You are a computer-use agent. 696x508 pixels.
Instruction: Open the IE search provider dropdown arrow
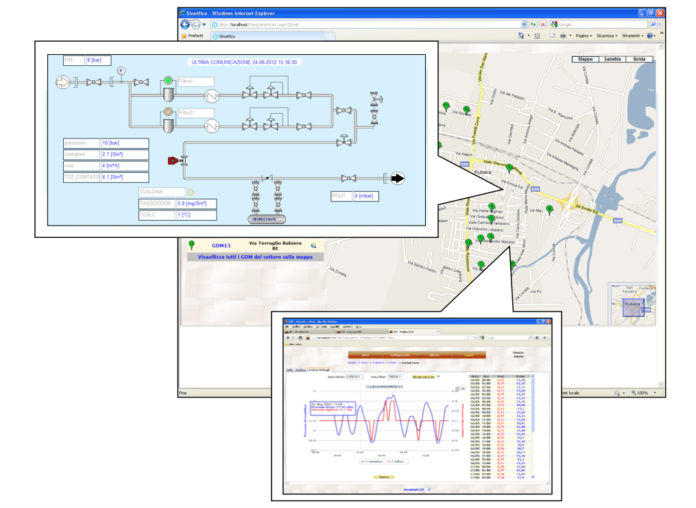[660, 25]
